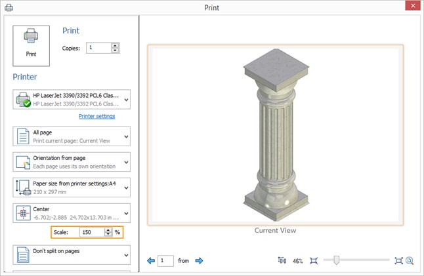Click the preview zoom slider handle
Viewport: 424px width, 276px height.
click(x=336, y=261)
